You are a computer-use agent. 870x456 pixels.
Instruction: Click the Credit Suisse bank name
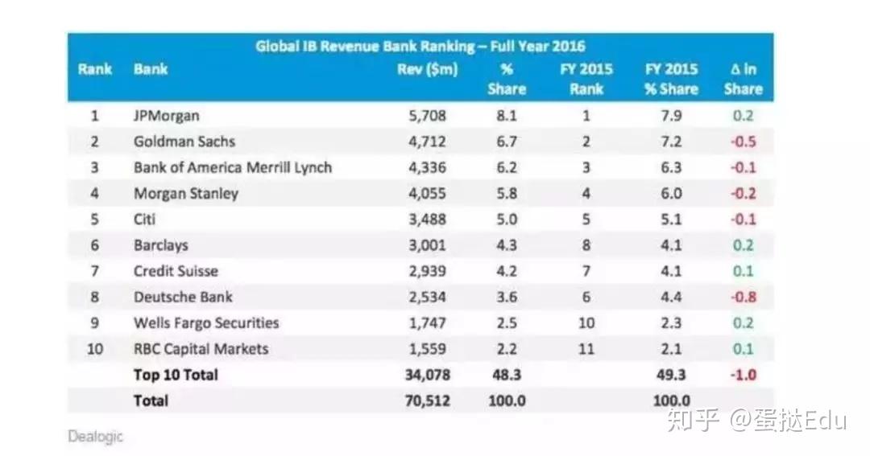pos(176,271)
